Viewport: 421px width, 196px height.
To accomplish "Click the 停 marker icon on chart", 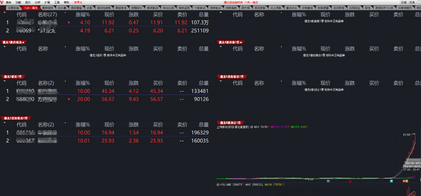I will tap(391, 181).
